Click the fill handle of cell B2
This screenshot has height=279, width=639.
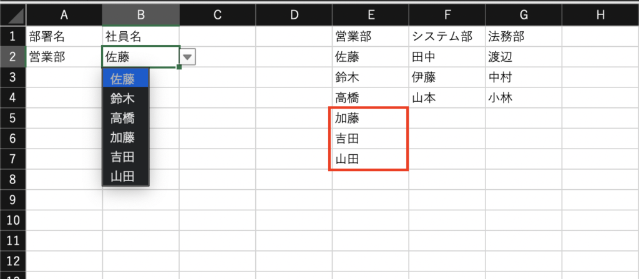[x=179, y=67]
